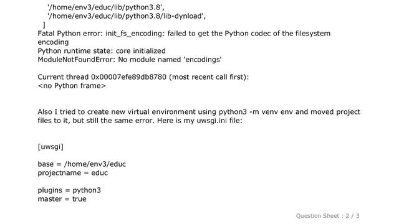Click the 'plugins = python3' line
The height and width of the screenshot is (224, 399).
point(69,190)
